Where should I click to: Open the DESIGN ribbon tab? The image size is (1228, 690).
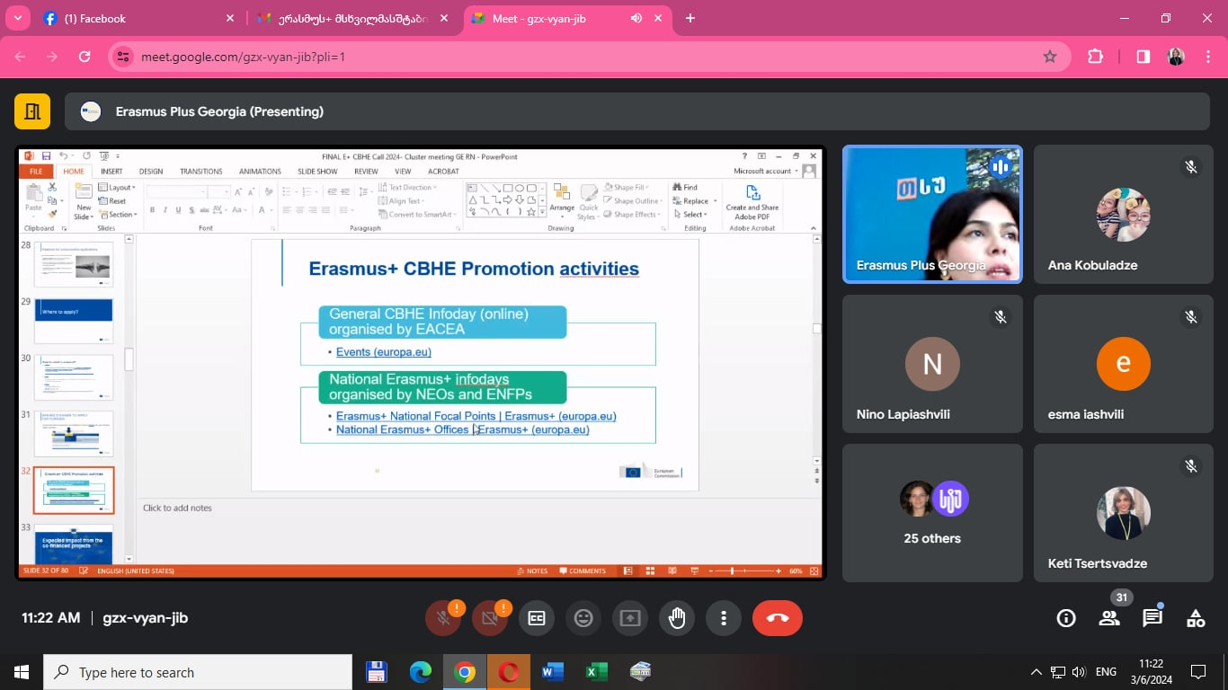151,172
